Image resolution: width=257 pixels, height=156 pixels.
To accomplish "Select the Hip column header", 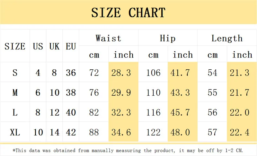I will 168,38.
